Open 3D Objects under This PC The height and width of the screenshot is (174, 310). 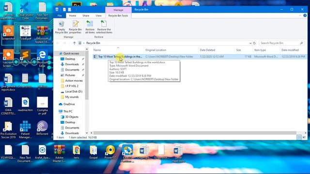click(72, 117)
